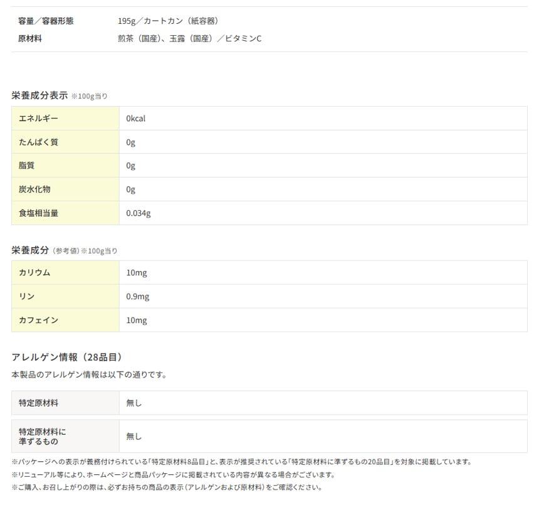Click the 容量／容器形態 label
Viewport: 539px width, 512px height.
(46, 21)
